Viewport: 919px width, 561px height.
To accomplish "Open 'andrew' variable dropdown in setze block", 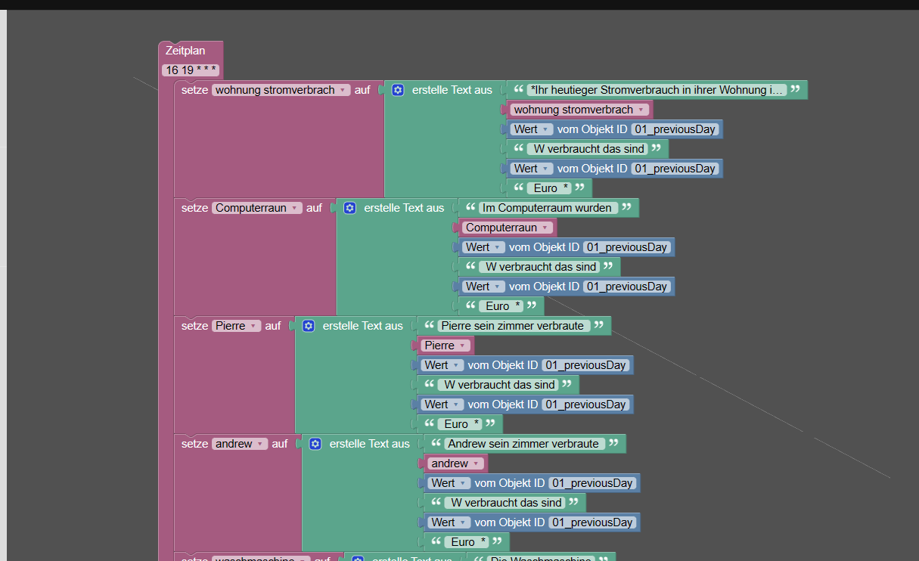I will (240, 444).
